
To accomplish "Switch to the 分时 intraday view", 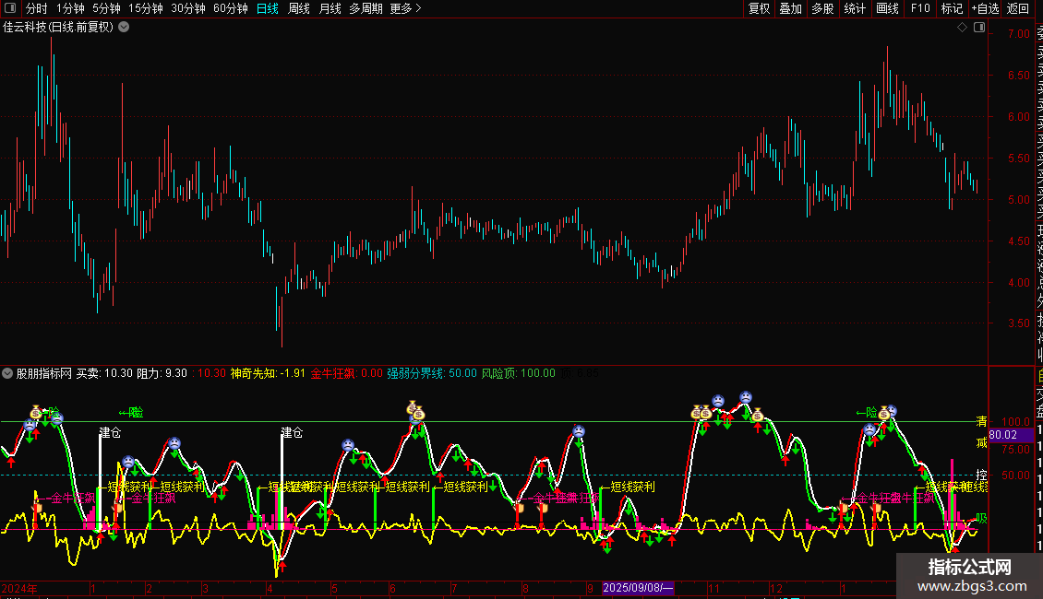I will pos(37,8).
